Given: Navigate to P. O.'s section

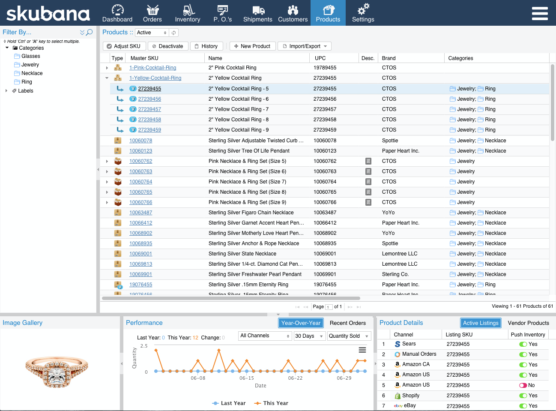Looking at the screenshot, I should click(x=223, y=13).
